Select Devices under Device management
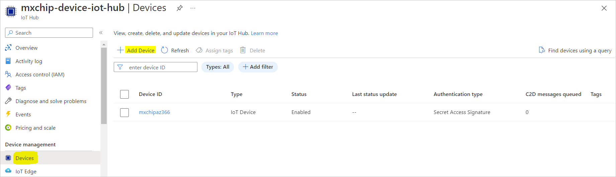 (25, 158)
